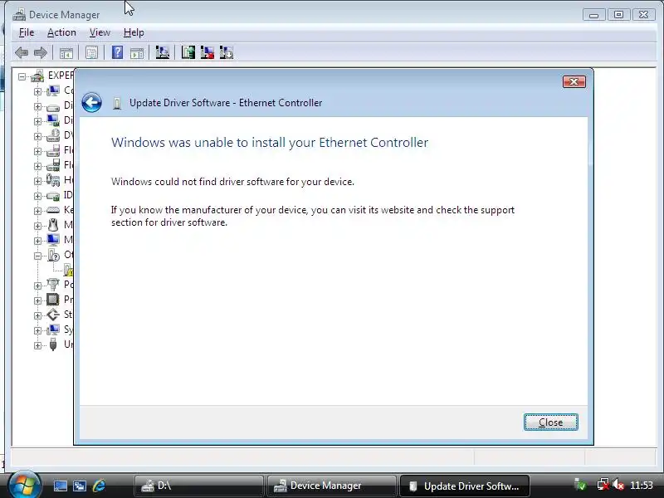Click the toolbar icon with the red X
Viewport: 664px width, 498px height.
coord(207,52)
